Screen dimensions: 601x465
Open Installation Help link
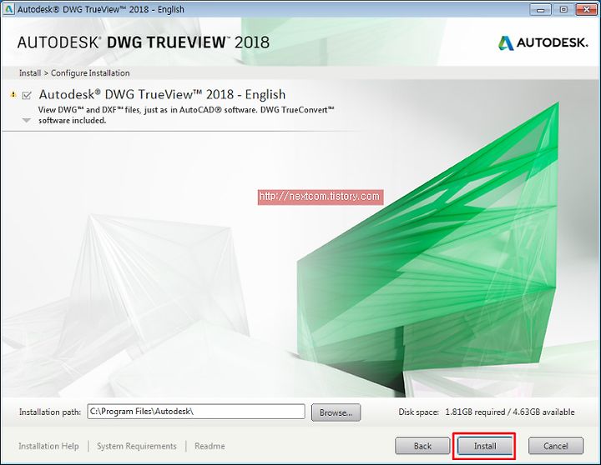(48, 446)
